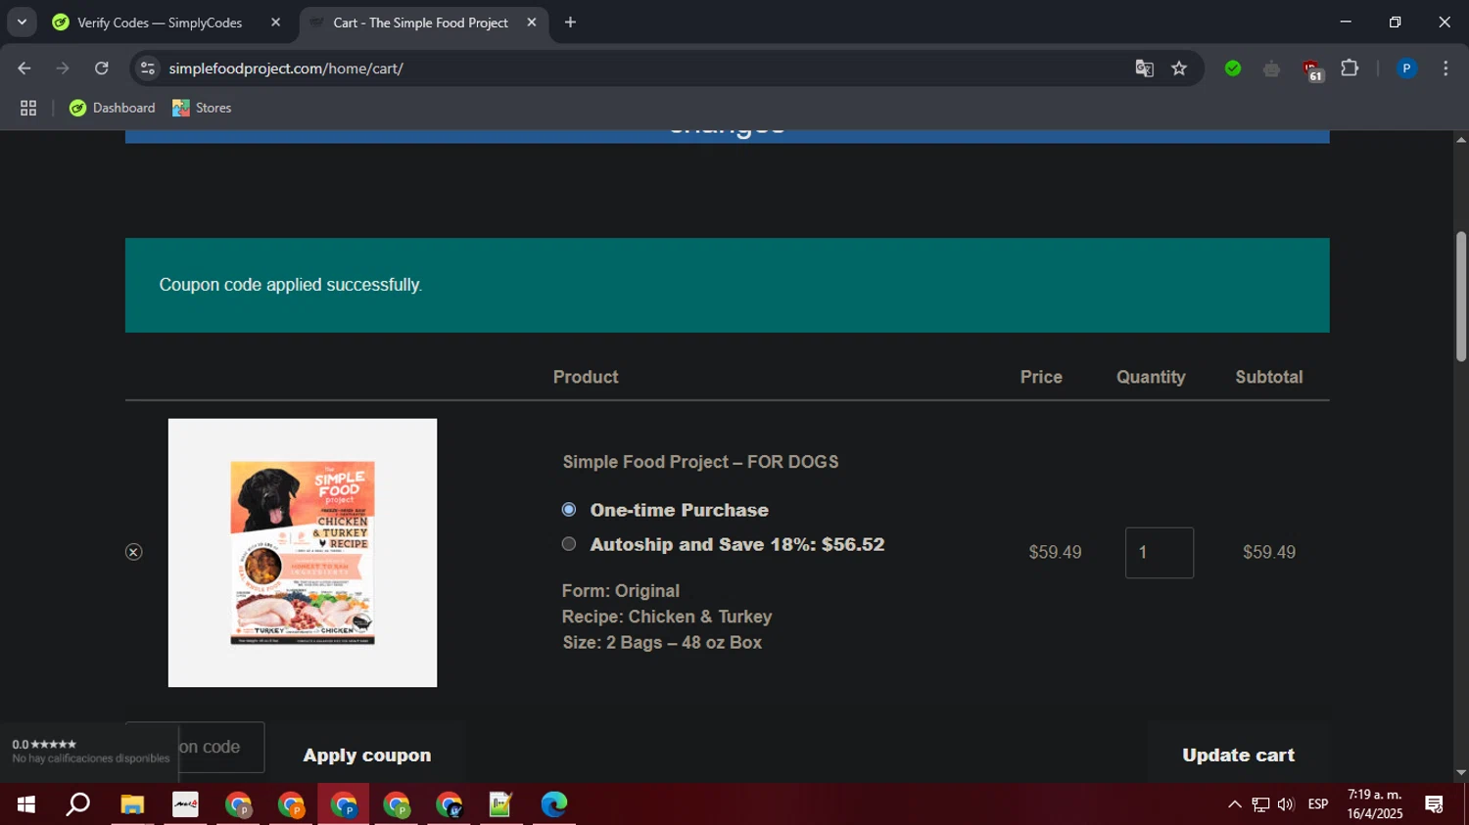The image size is (1469, 825).
Task: Open the Stores bookmark
Action: tap(202, 108)
